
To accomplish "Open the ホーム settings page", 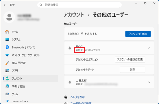I will [31, 32].
